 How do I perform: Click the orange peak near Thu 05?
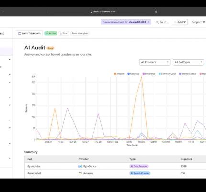pyautogui.click(x=141, y=77)
